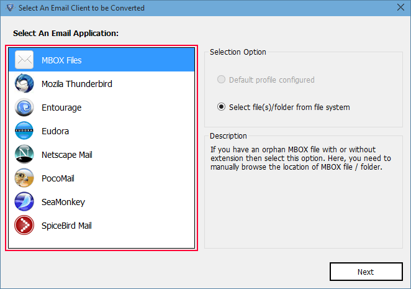Click the MBOX Files envelope icon
Image resolution: width=411 pixels, height=289 pixels.
tap(24, 60)
